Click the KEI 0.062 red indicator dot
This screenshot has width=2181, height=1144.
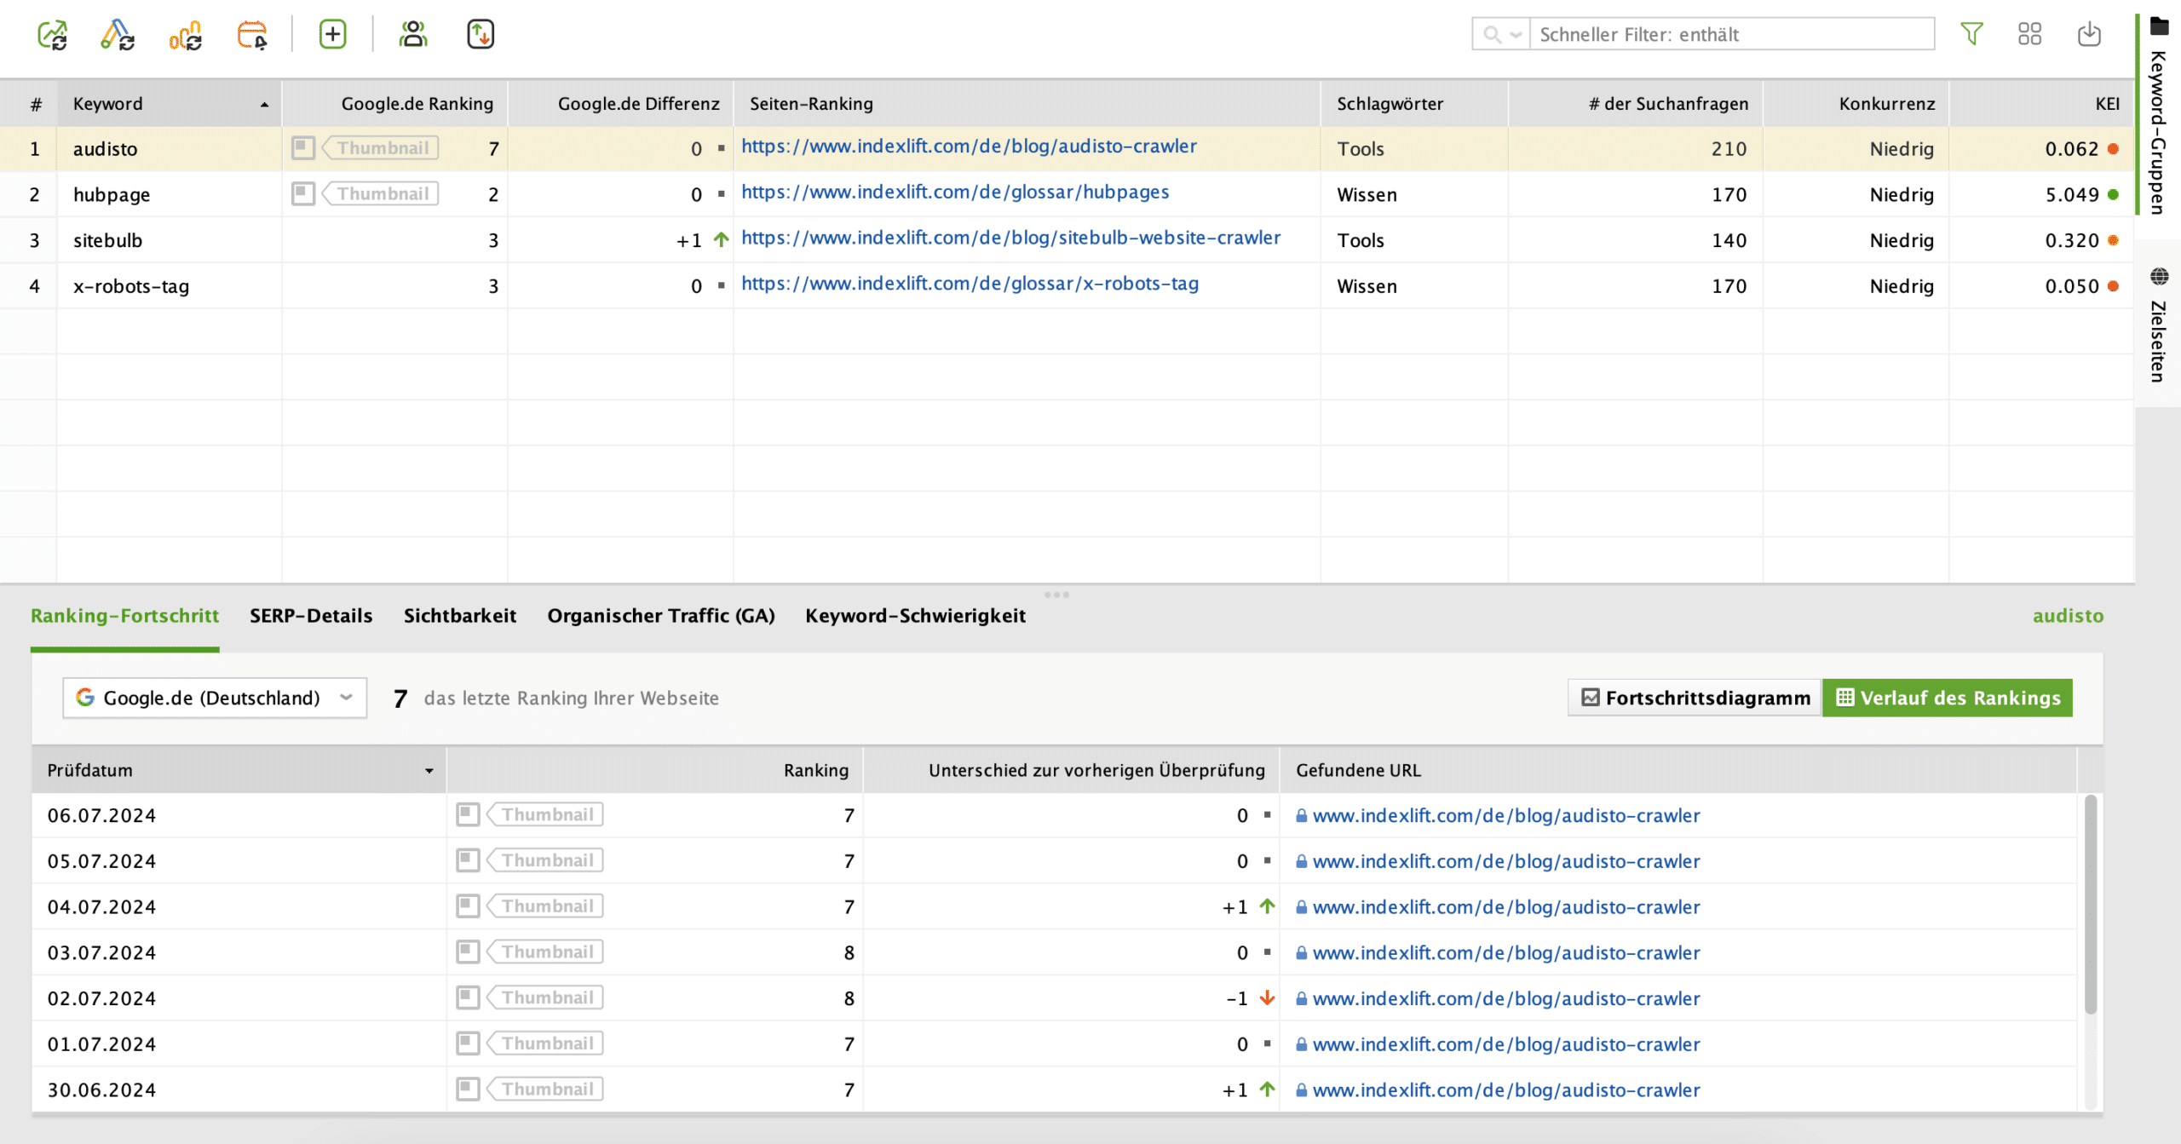(2114, 148)
